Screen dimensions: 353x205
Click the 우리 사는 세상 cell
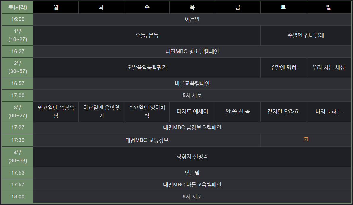click(x=328, y=67)
